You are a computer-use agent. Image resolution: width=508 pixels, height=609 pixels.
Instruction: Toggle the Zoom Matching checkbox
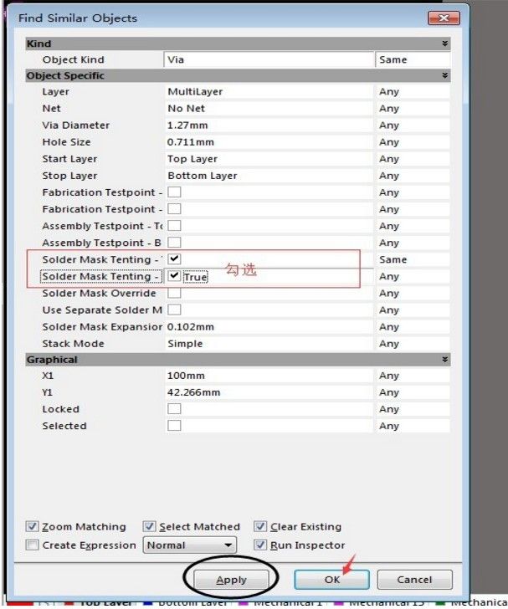click(x=32, y=527)
